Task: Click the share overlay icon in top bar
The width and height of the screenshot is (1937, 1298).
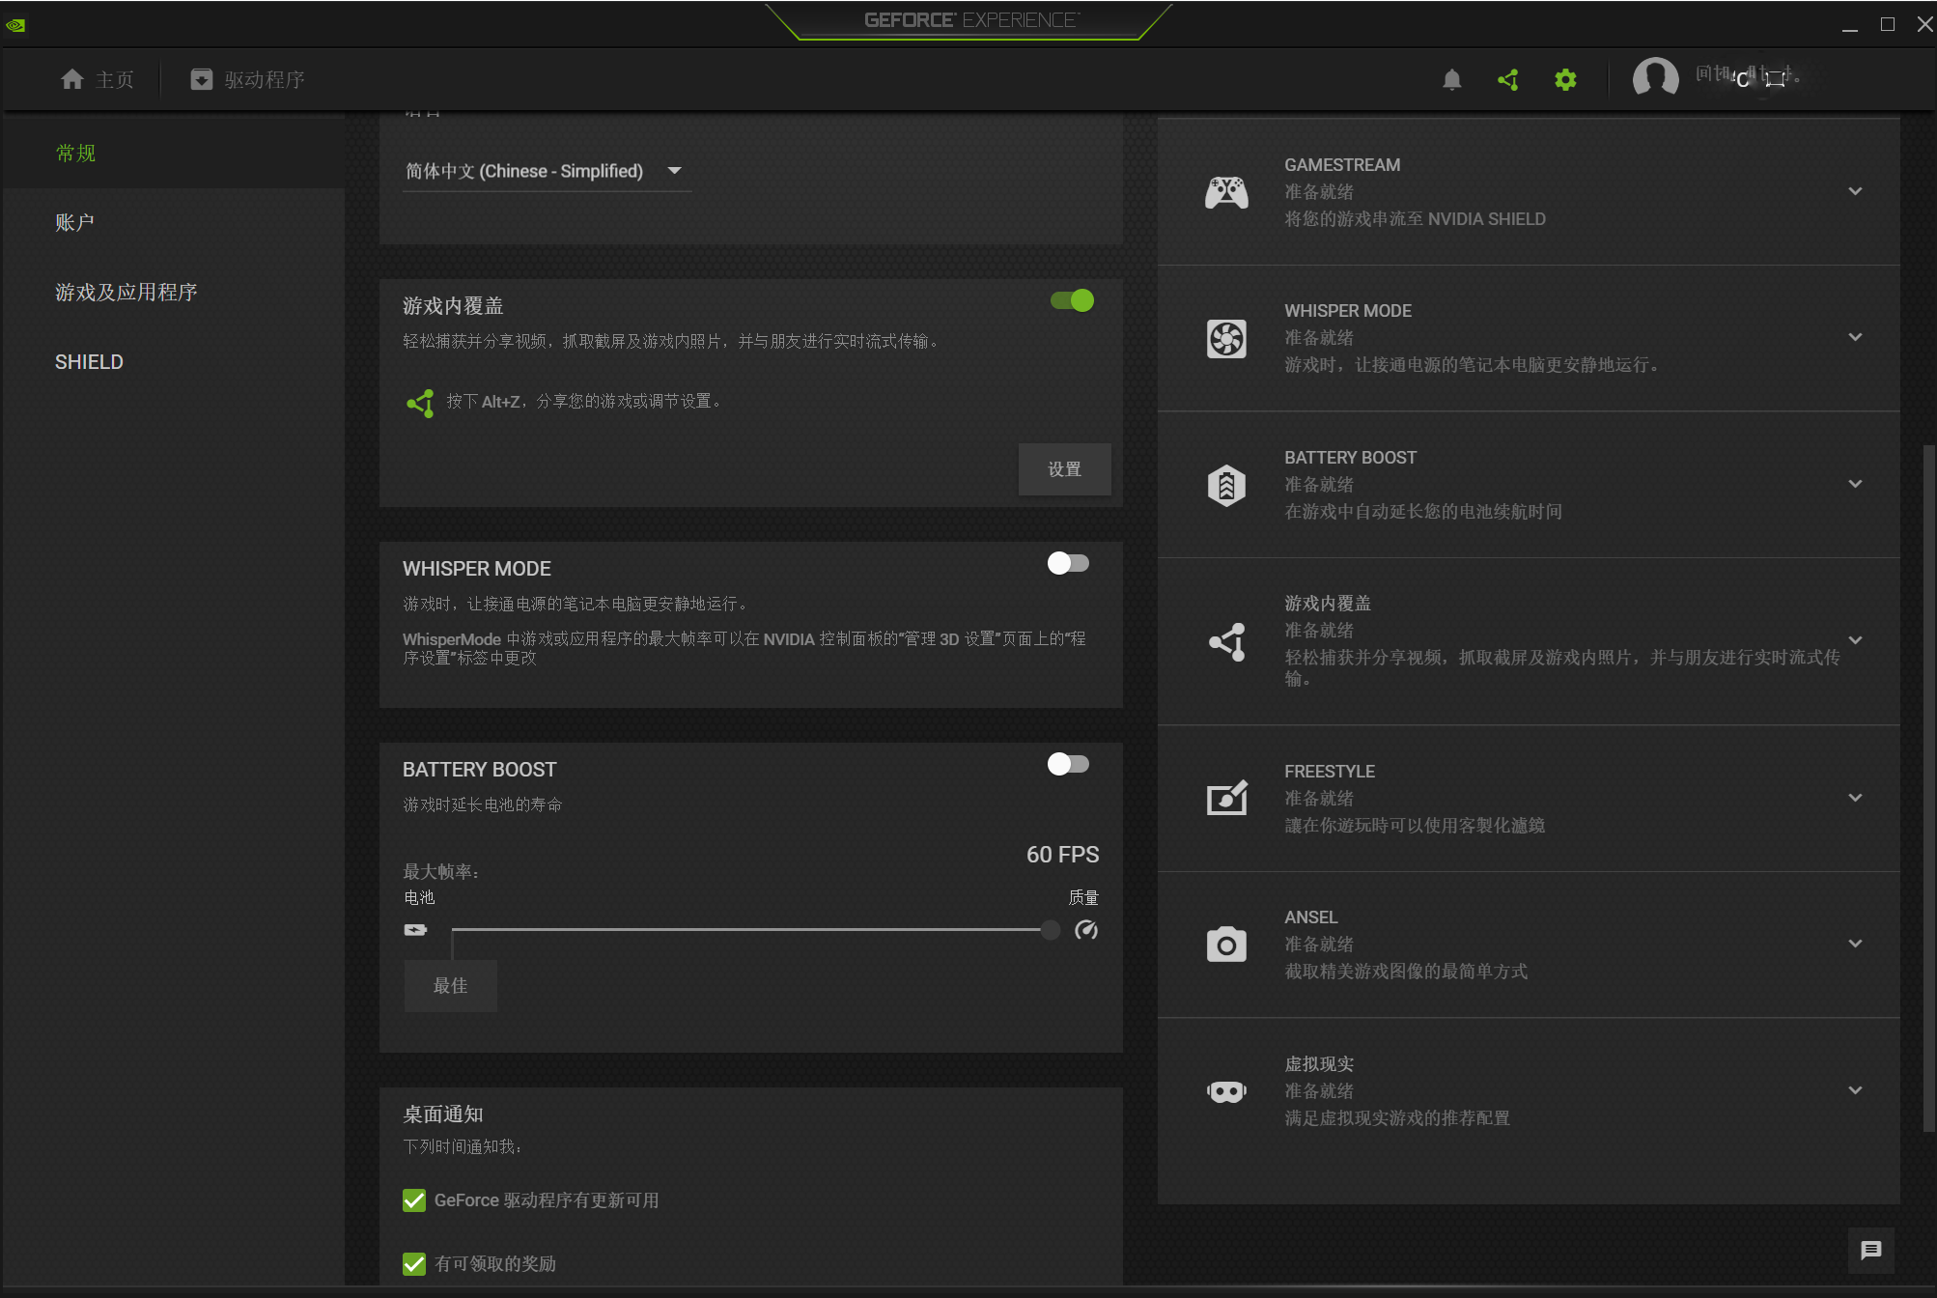Action: 1508,79
